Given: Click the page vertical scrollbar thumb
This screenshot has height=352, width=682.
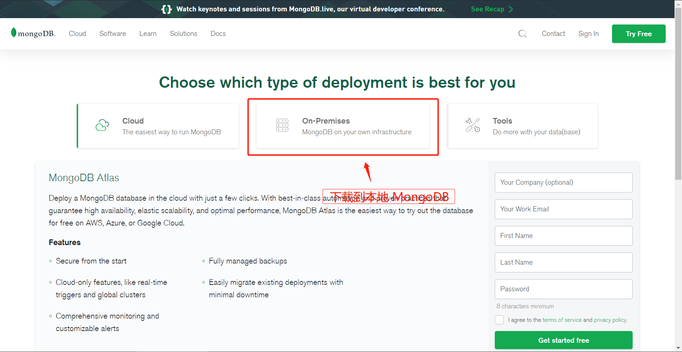Looking at the screenshot, I should tap(678, 94).
